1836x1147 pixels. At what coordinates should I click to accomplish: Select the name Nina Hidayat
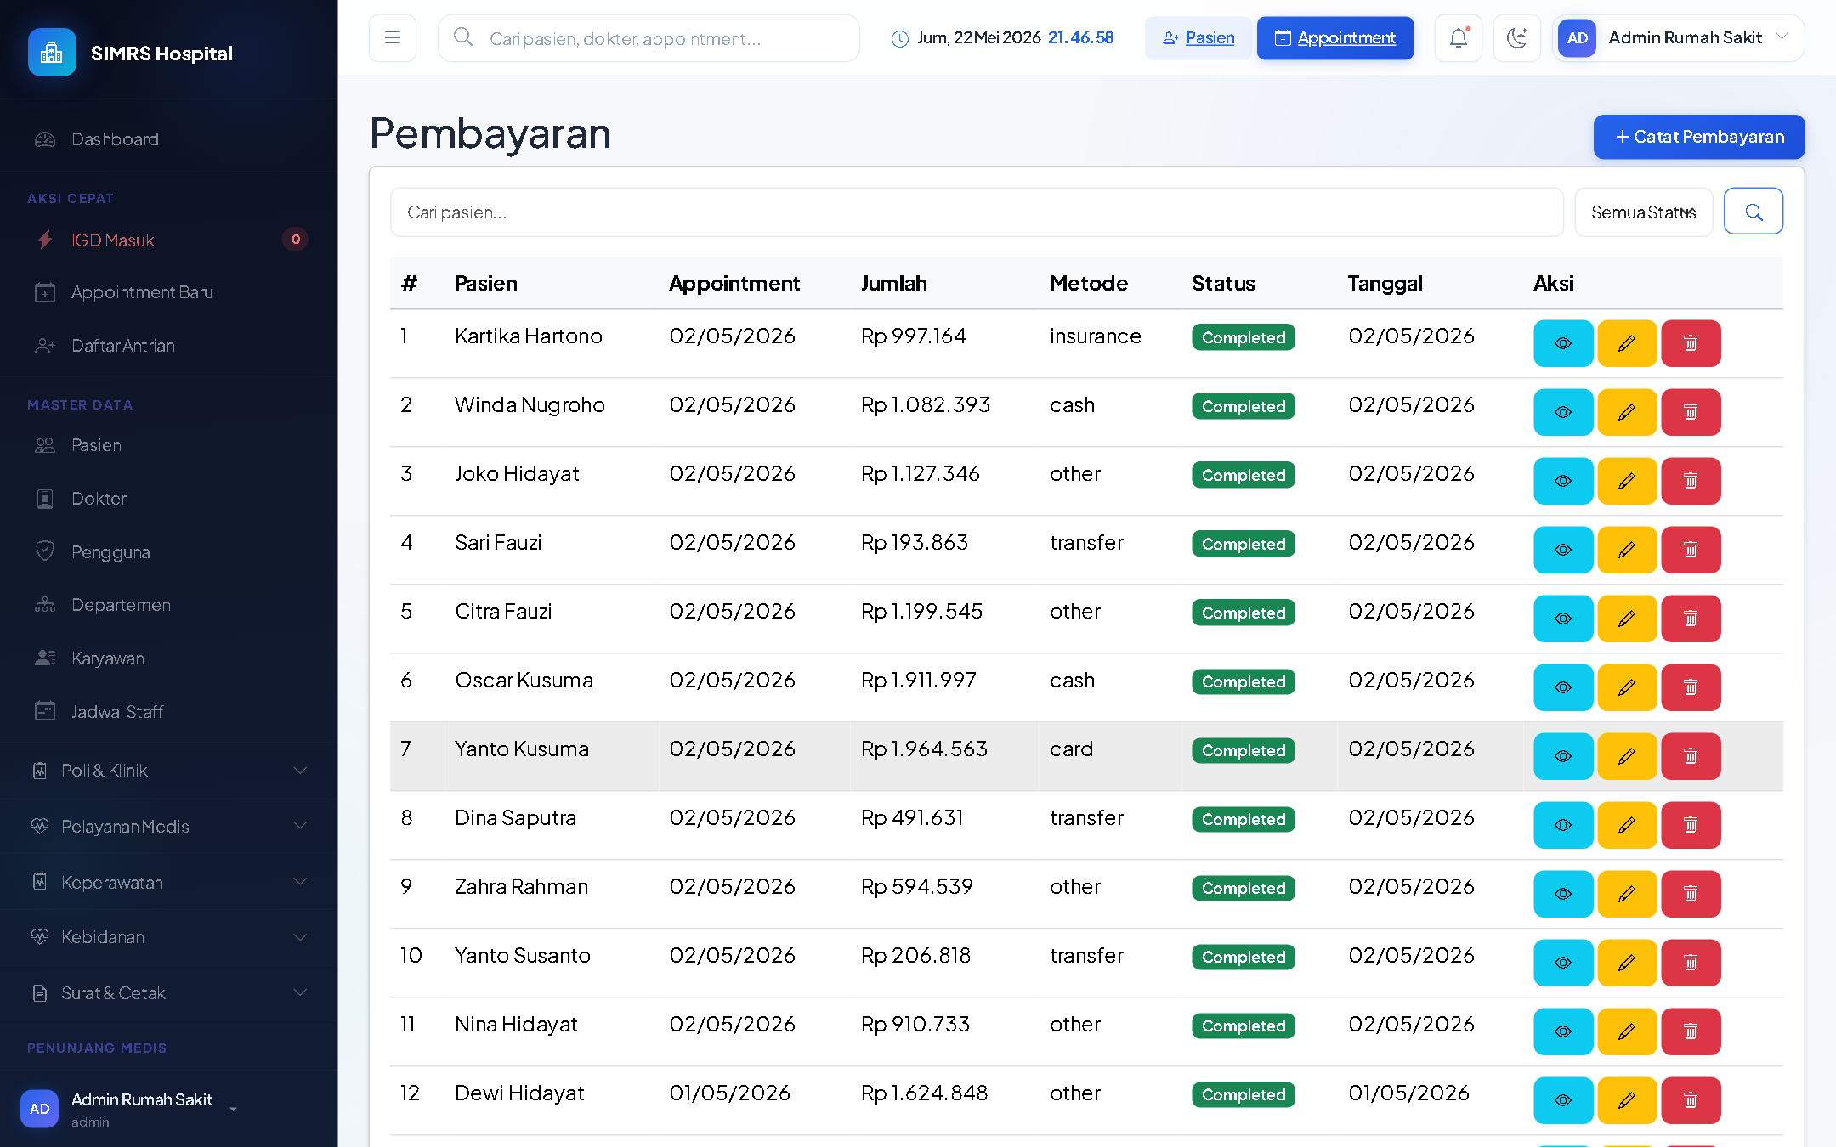coord(516,1025)
